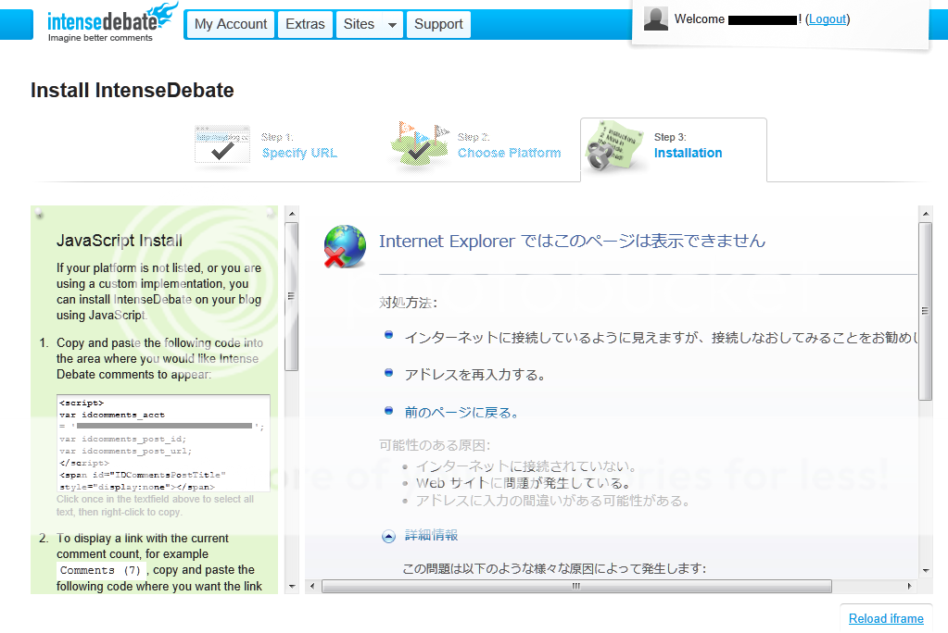
Task: Click the IntenseDebate logo
Action: (112, 23)
